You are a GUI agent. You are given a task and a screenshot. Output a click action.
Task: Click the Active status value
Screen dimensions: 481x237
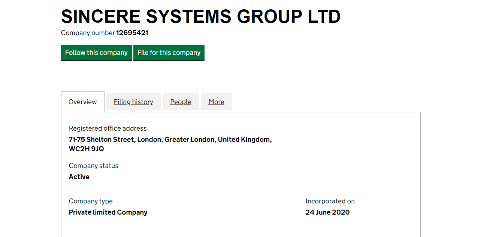pyautogui.click(x=79, y=177)
